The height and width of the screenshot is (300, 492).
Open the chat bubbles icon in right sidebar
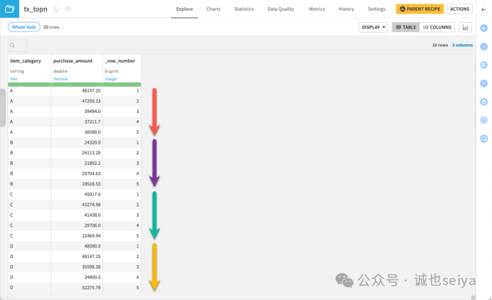(x=484, y=139)
